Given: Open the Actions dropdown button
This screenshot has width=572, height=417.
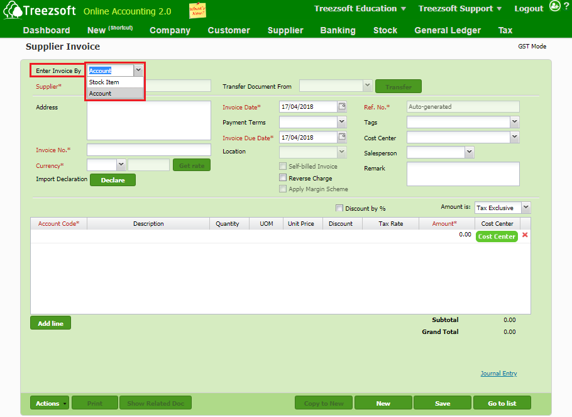Looking at the screenshot, I should 50,403.
